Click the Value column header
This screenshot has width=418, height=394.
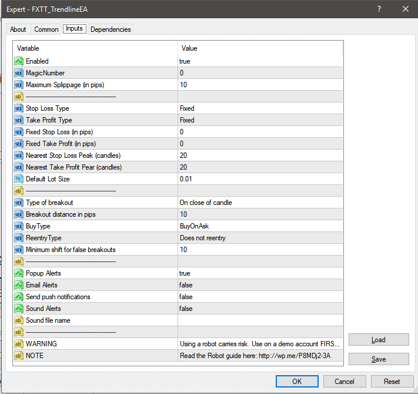tap(260, 48)
